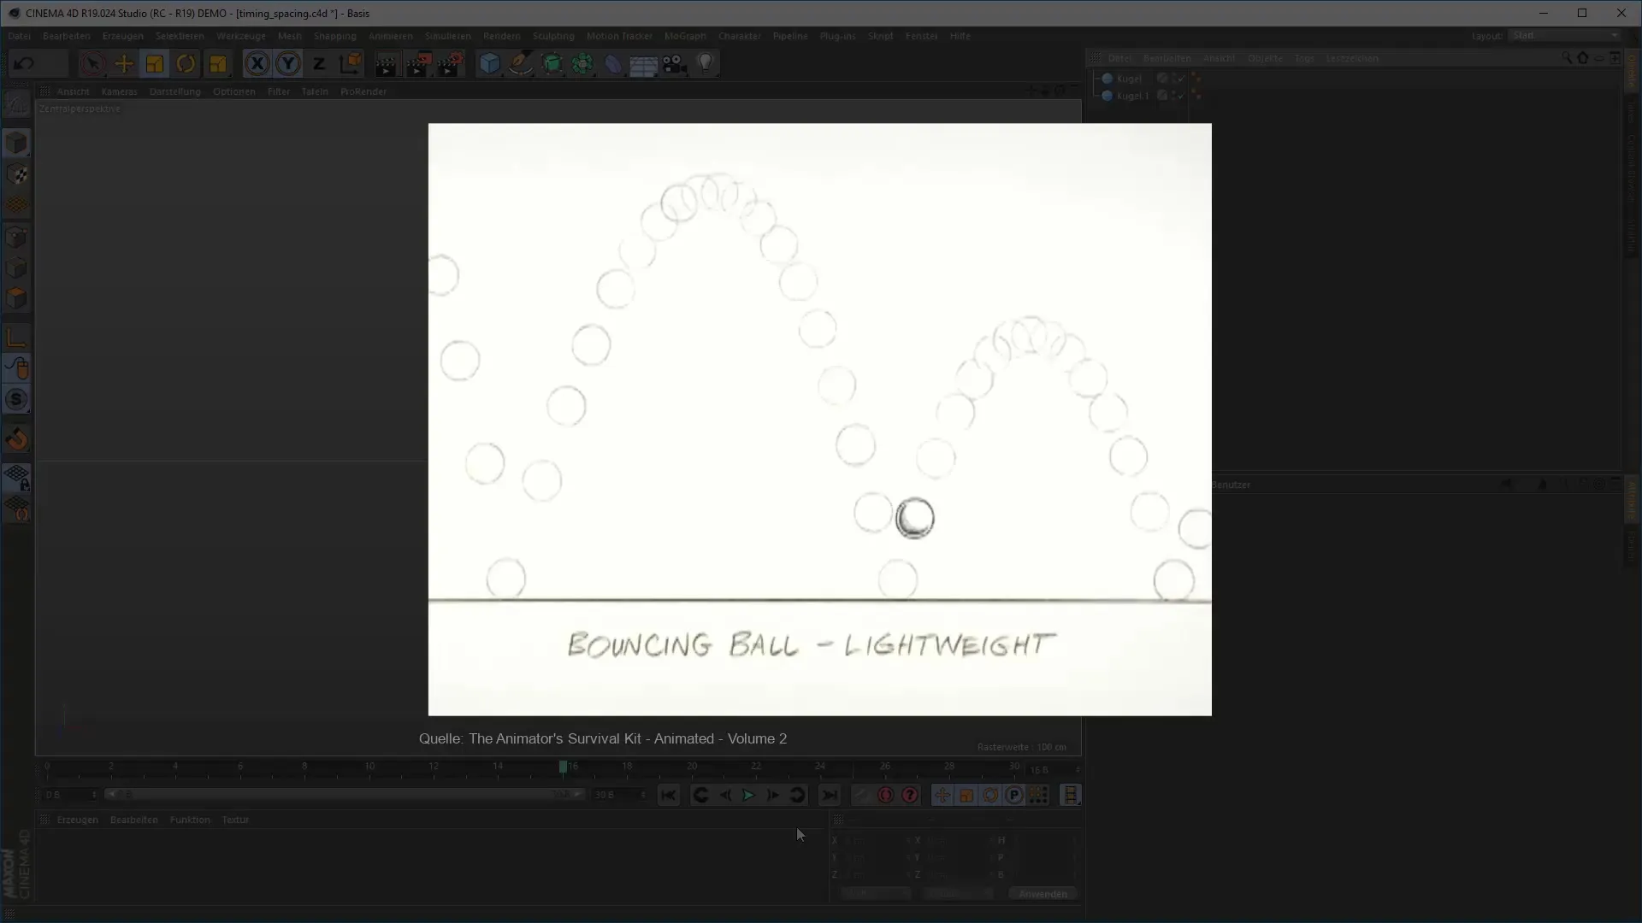
Task: Activate the Scale tool
Action: coord(155,63)
